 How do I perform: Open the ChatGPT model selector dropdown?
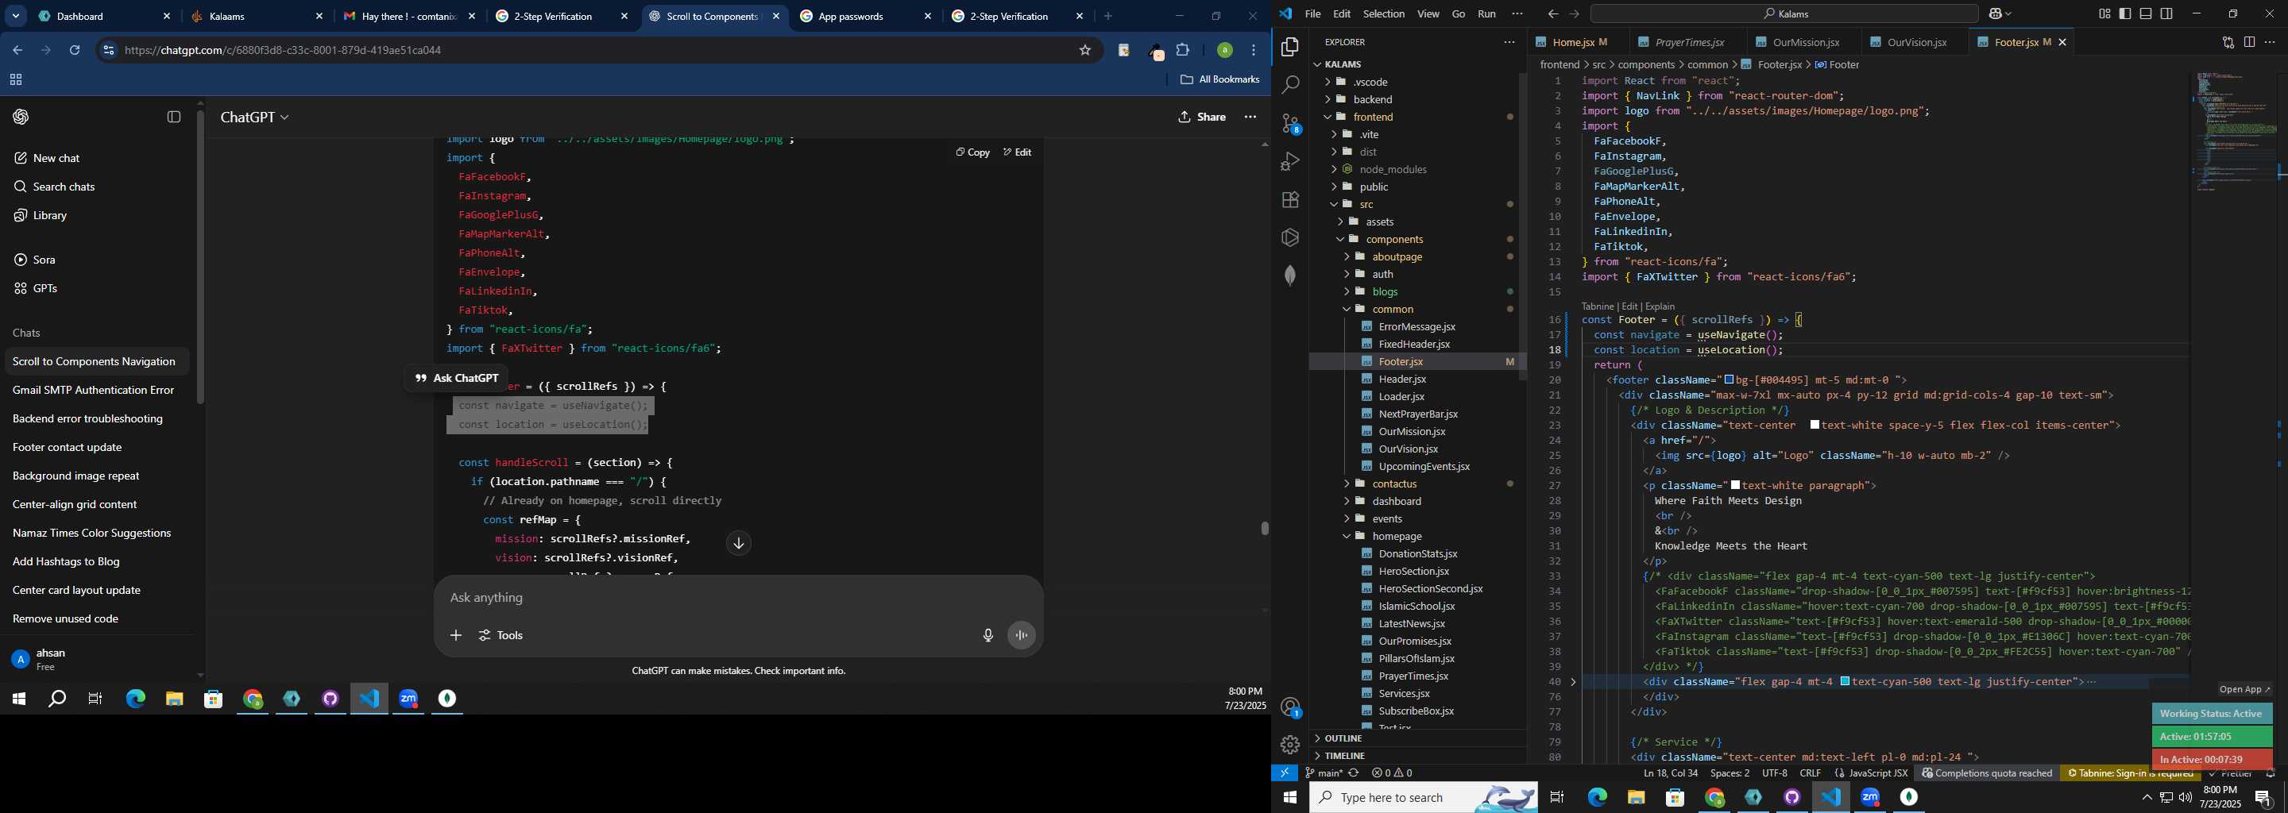[x=255, y=118]
